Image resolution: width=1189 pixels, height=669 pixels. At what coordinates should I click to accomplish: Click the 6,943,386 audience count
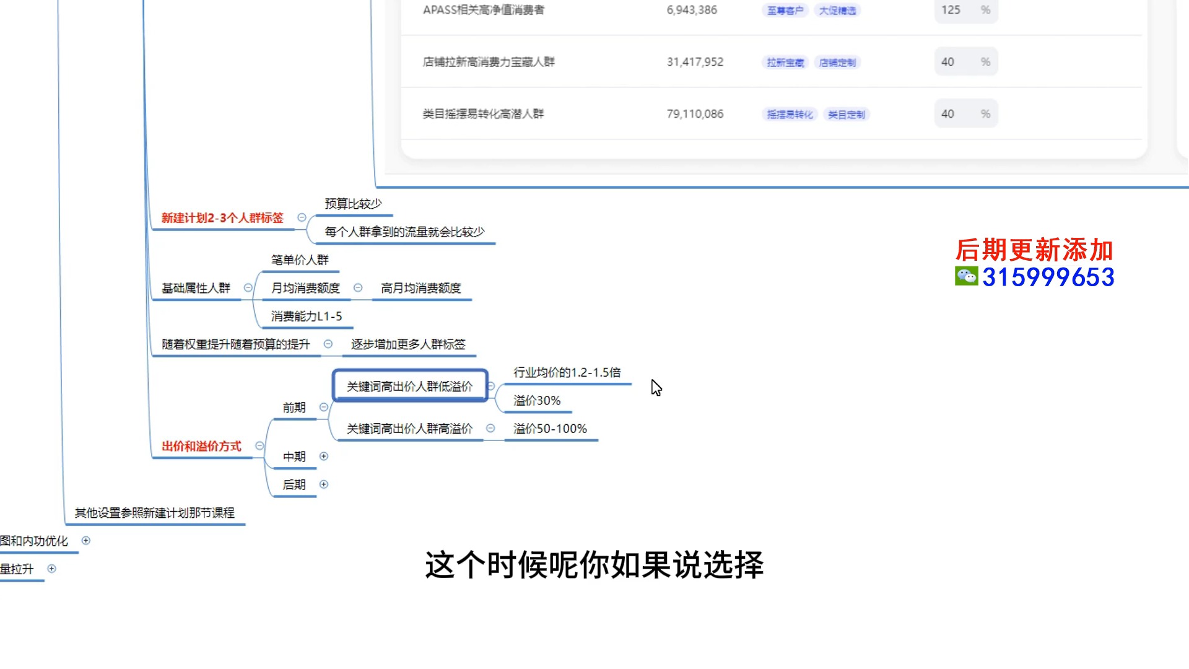pyautogui.click(x=692, y=10)
